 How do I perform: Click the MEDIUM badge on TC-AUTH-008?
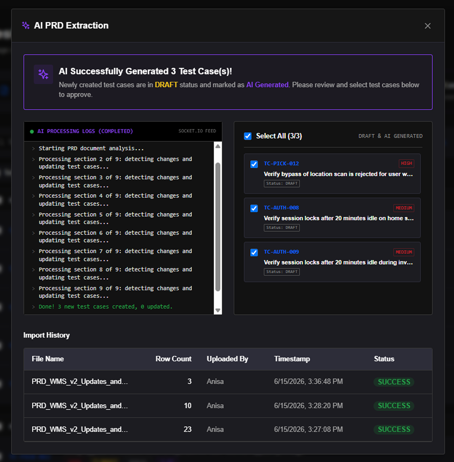click(x=404, y=208)
